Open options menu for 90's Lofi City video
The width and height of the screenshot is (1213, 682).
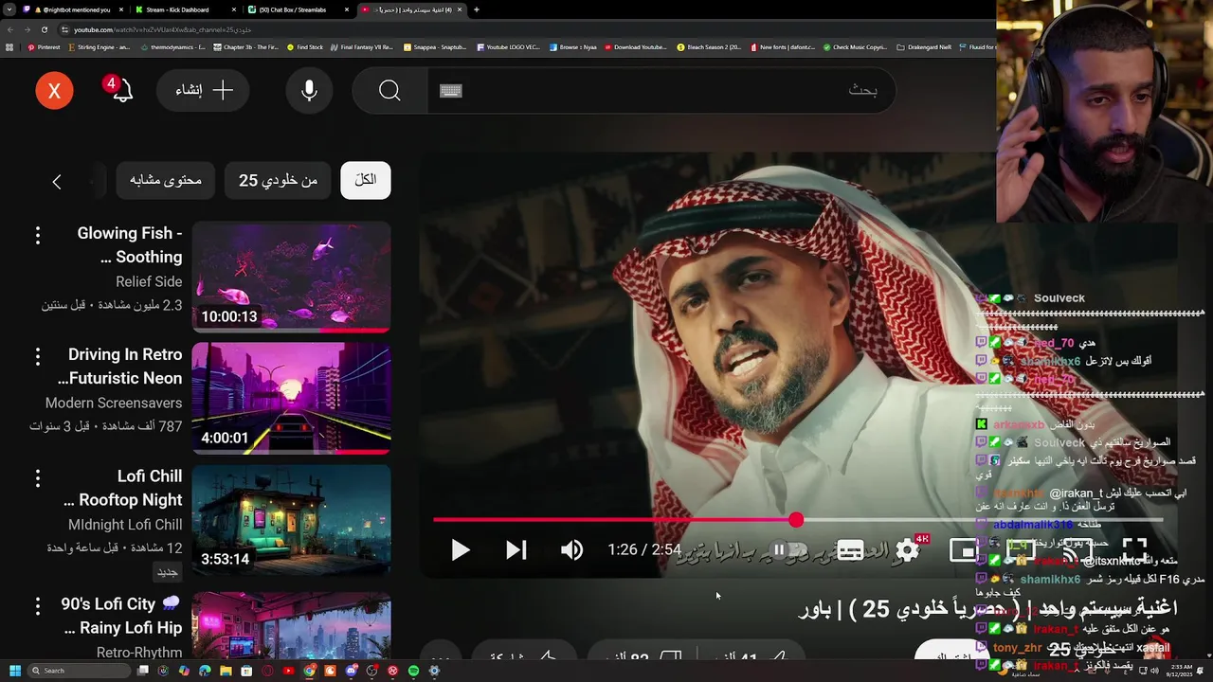point(38,604)
